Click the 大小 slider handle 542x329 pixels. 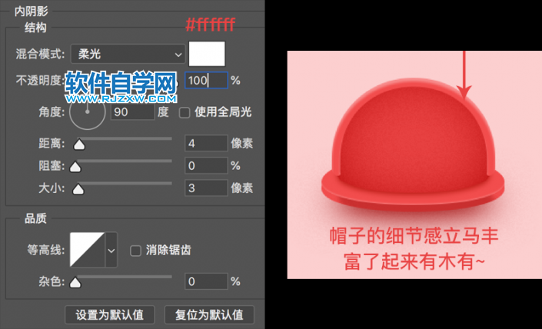[x=78, y=189]
